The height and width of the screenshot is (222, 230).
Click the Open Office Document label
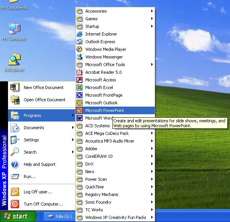[x=45, y=100]
